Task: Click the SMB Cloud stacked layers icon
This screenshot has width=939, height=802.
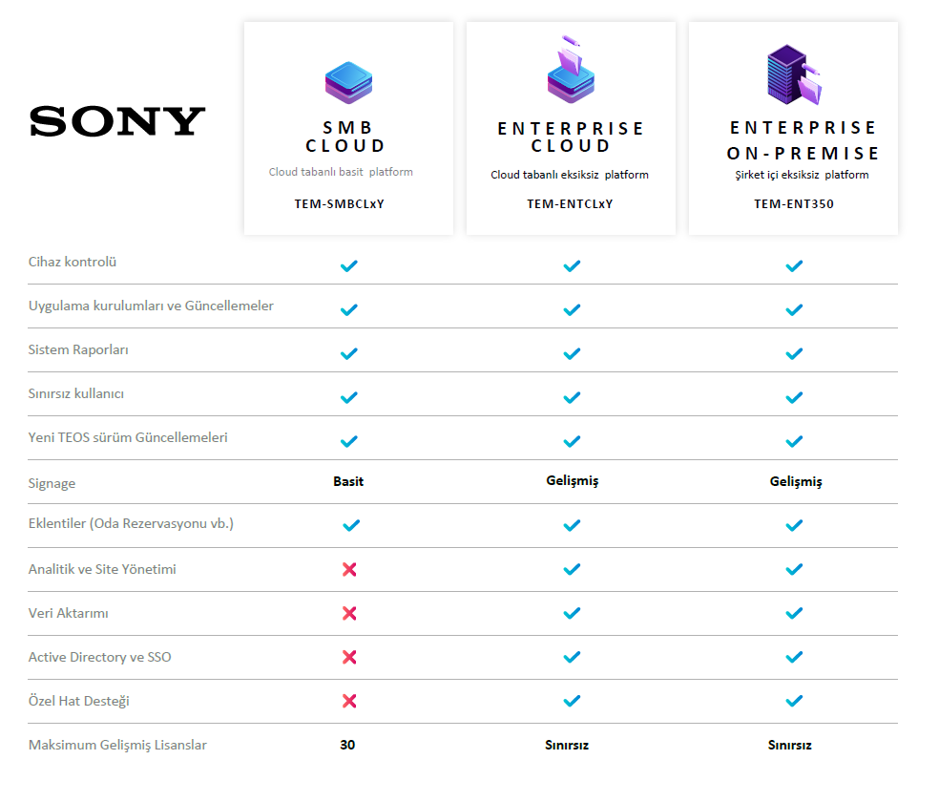Action: [x=348, y=83]
